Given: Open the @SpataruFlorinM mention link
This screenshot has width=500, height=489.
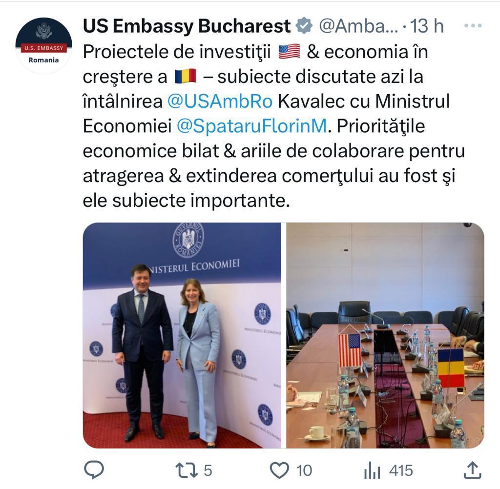Looking at the screenshot, I should point(251,126).
